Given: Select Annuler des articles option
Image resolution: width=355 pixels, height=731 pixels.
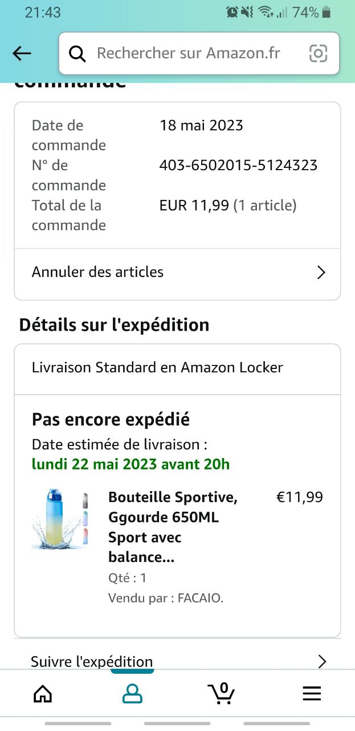Looking at the screenshot, I should coord(97,272).
